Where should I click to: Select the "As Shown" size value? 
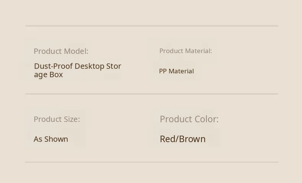(51, 139)
